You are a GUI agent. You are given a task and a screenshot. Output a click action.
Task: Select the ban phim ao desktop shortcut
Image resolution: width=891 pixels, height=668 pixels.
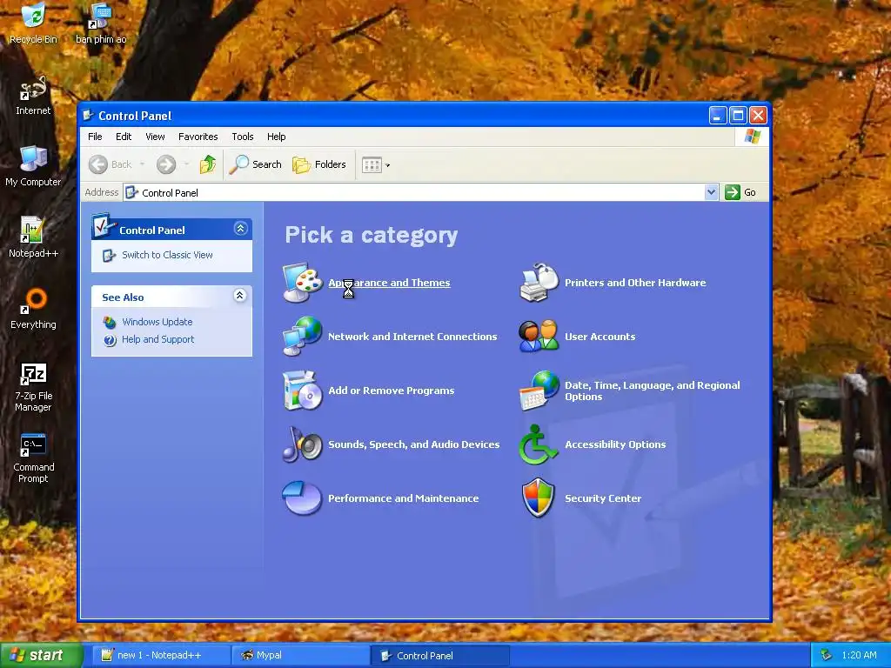pos(101,23)
